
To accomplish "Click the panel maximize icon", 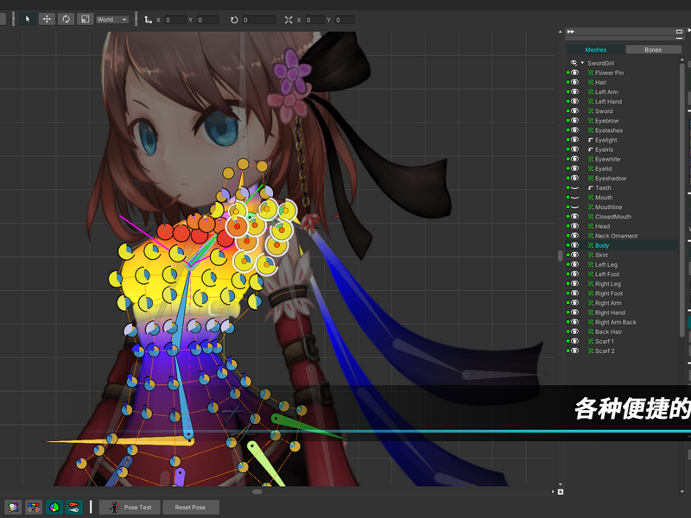I will click(679, 32).
